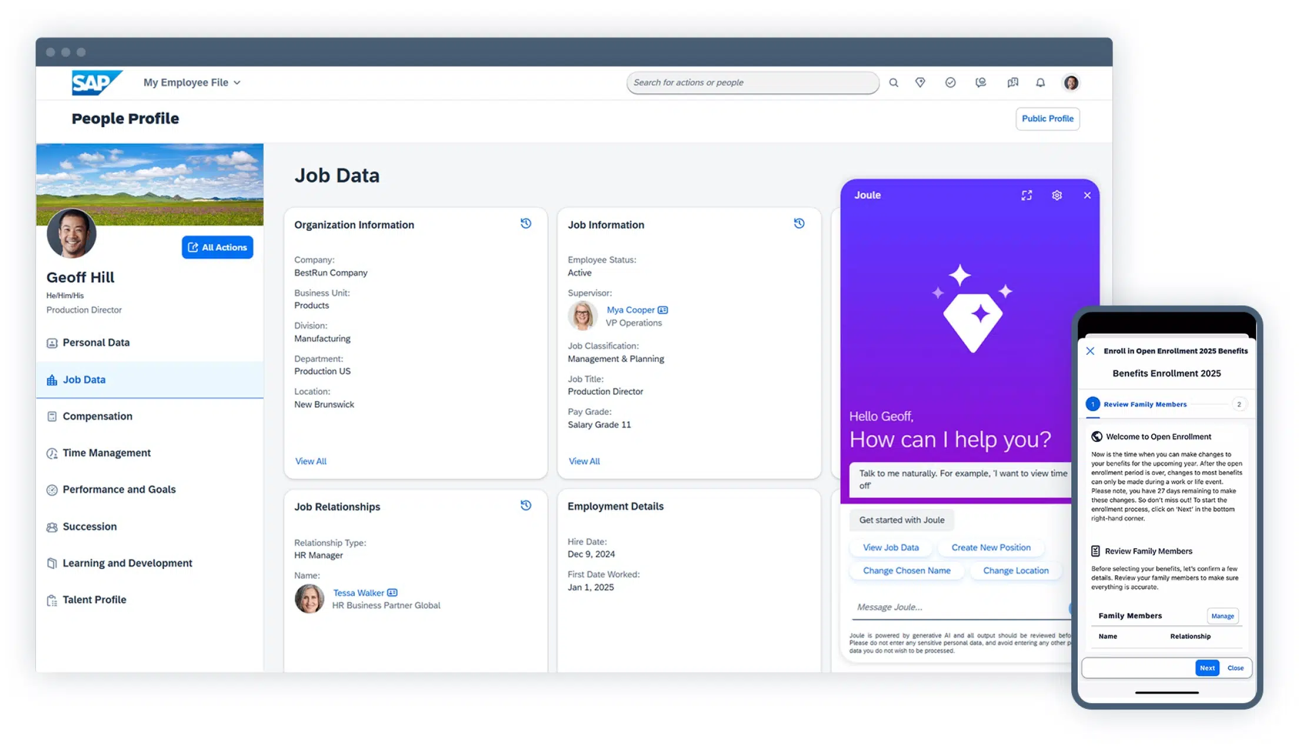Click View All under Organization Information
1299x746 pixels.
click(x=311, y=461)
